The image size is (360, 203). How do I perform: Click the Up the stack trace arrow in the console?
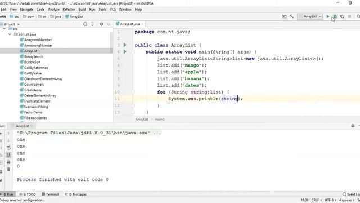(8, 133)
